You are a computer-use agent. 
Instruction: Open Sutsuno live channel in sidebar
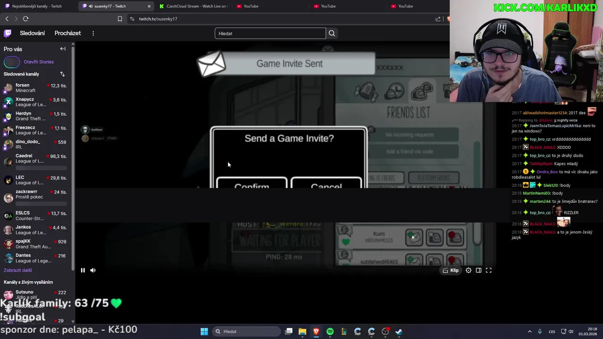[36, 294]
